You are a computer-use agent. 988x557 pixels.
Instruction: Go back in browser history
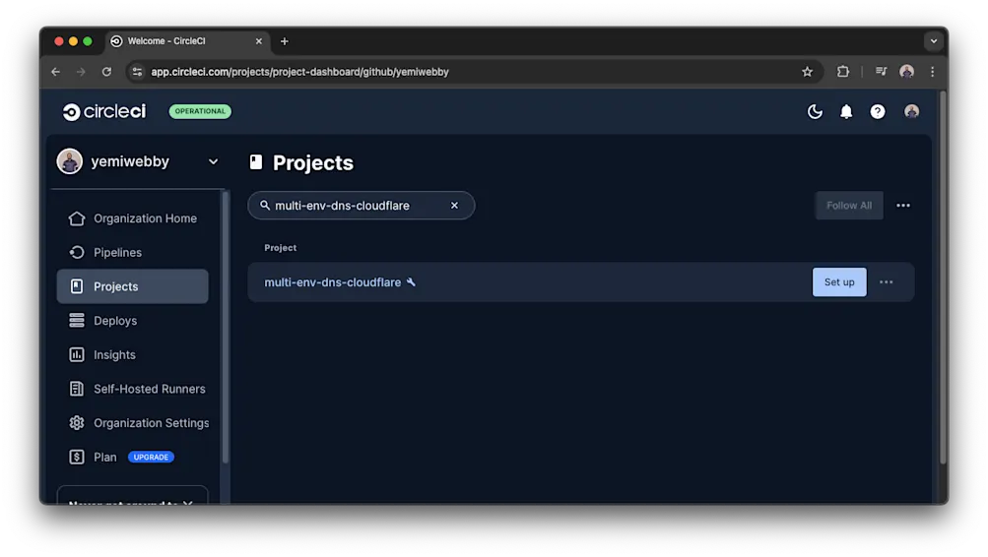[55, 72]
